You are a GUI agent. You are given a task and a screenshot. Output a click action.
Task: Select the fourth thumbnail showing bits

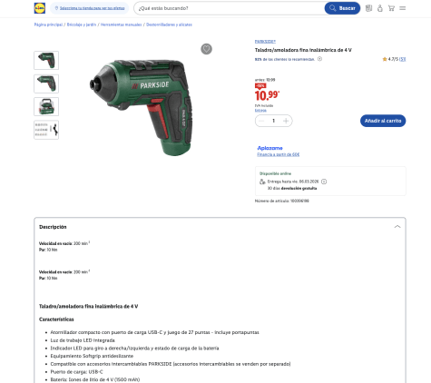tap(46, 130)
